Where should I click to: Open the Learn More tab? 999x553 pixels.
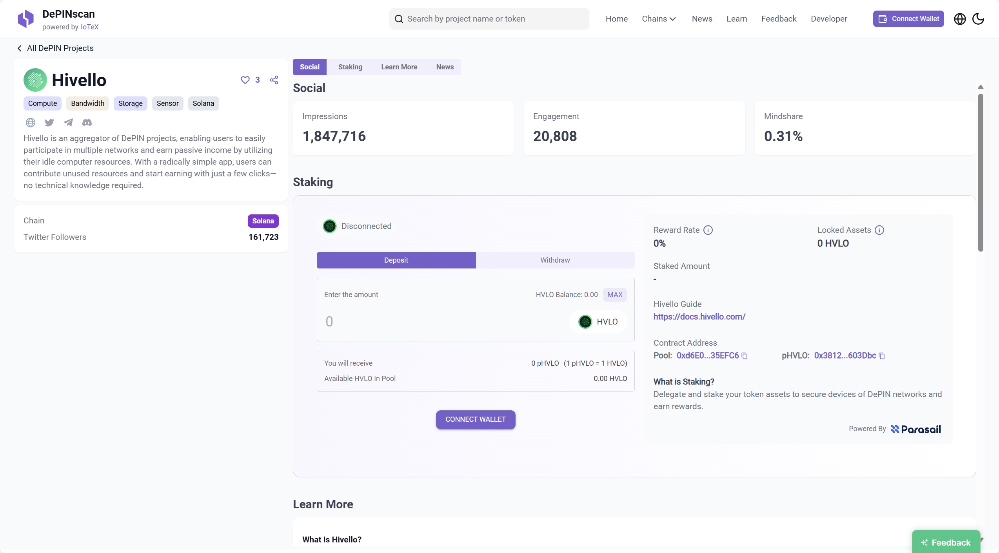tap(399, 67)
